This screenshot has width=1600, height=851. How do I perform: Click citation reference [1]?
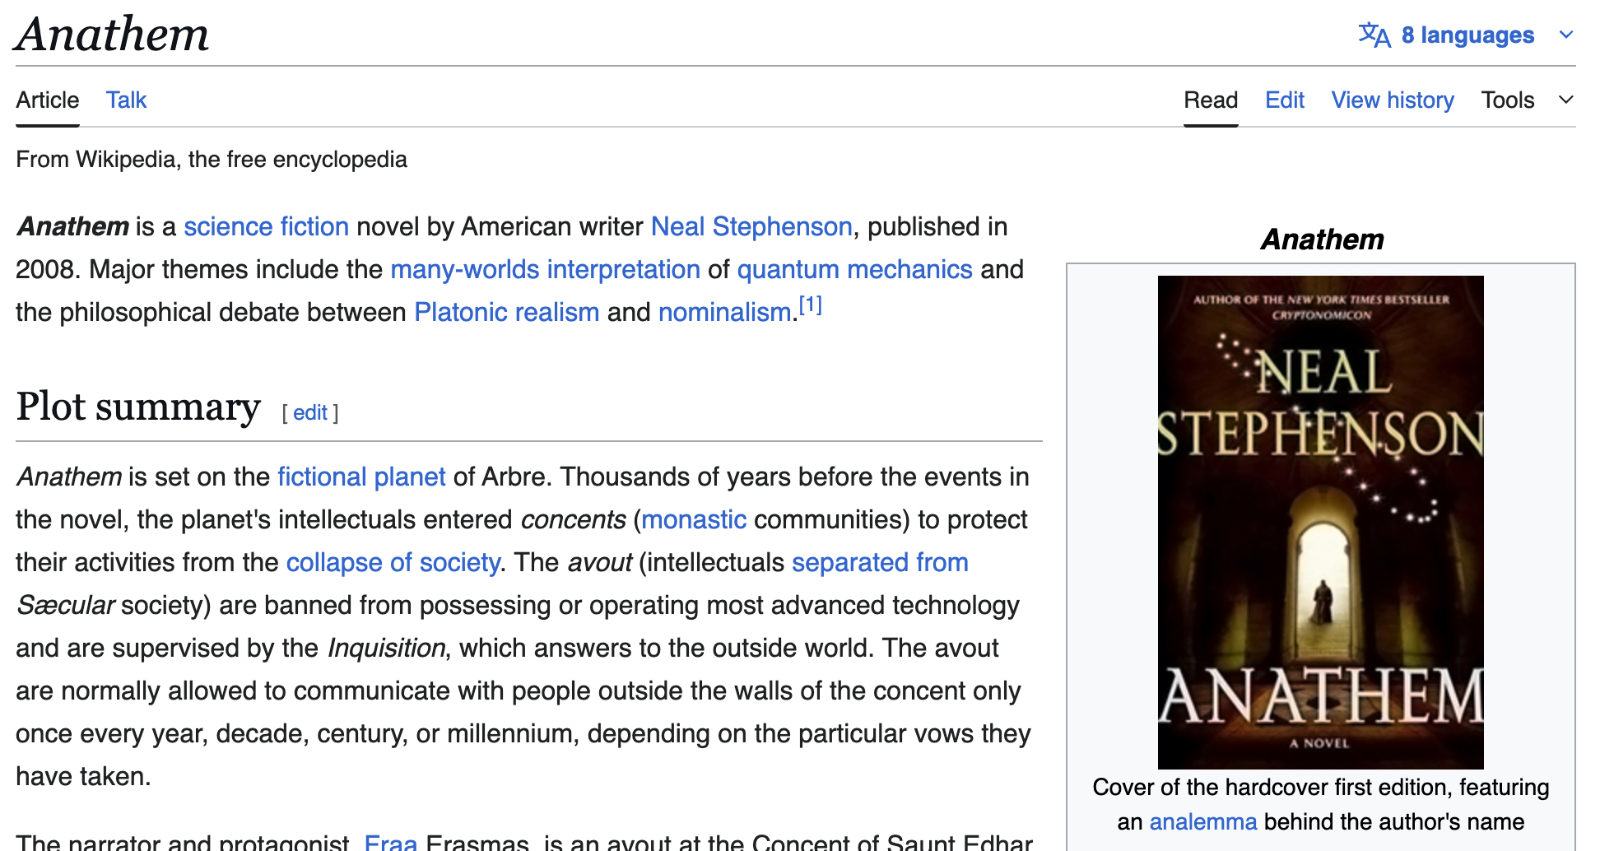811,305
